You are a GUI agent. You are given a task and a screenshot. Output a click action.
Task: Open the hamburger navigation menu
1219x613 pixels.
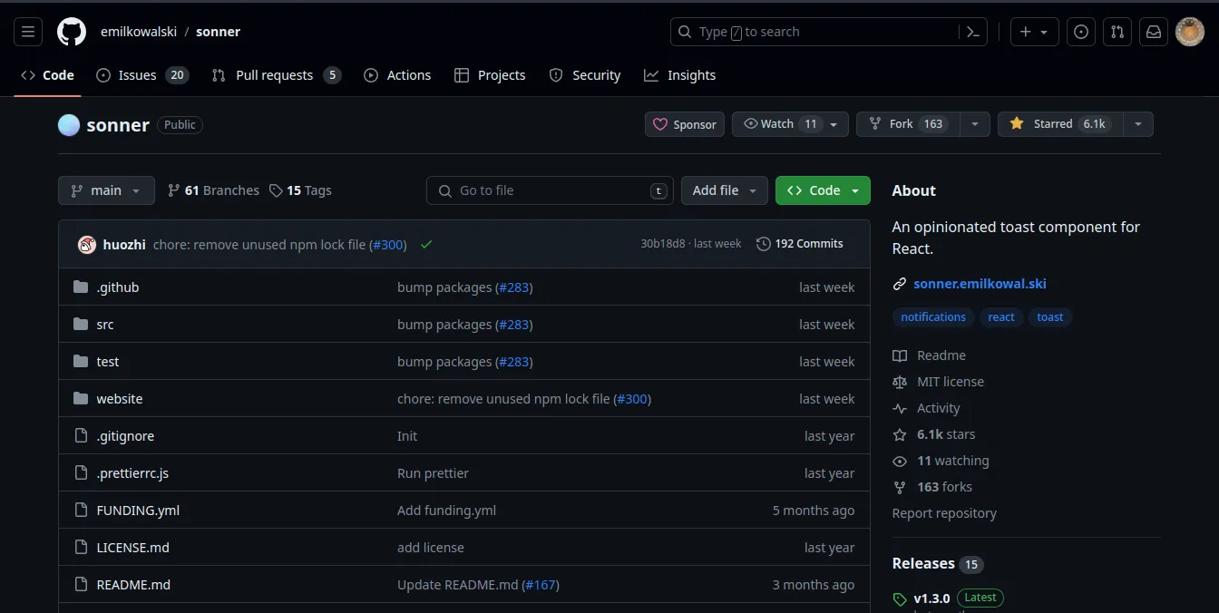click(28, 32)
